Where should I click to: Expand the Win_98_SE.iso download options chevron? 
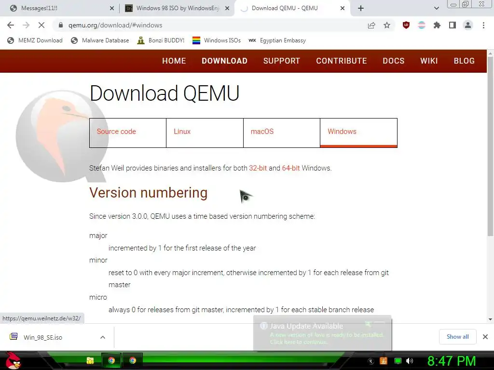(103, 337)
